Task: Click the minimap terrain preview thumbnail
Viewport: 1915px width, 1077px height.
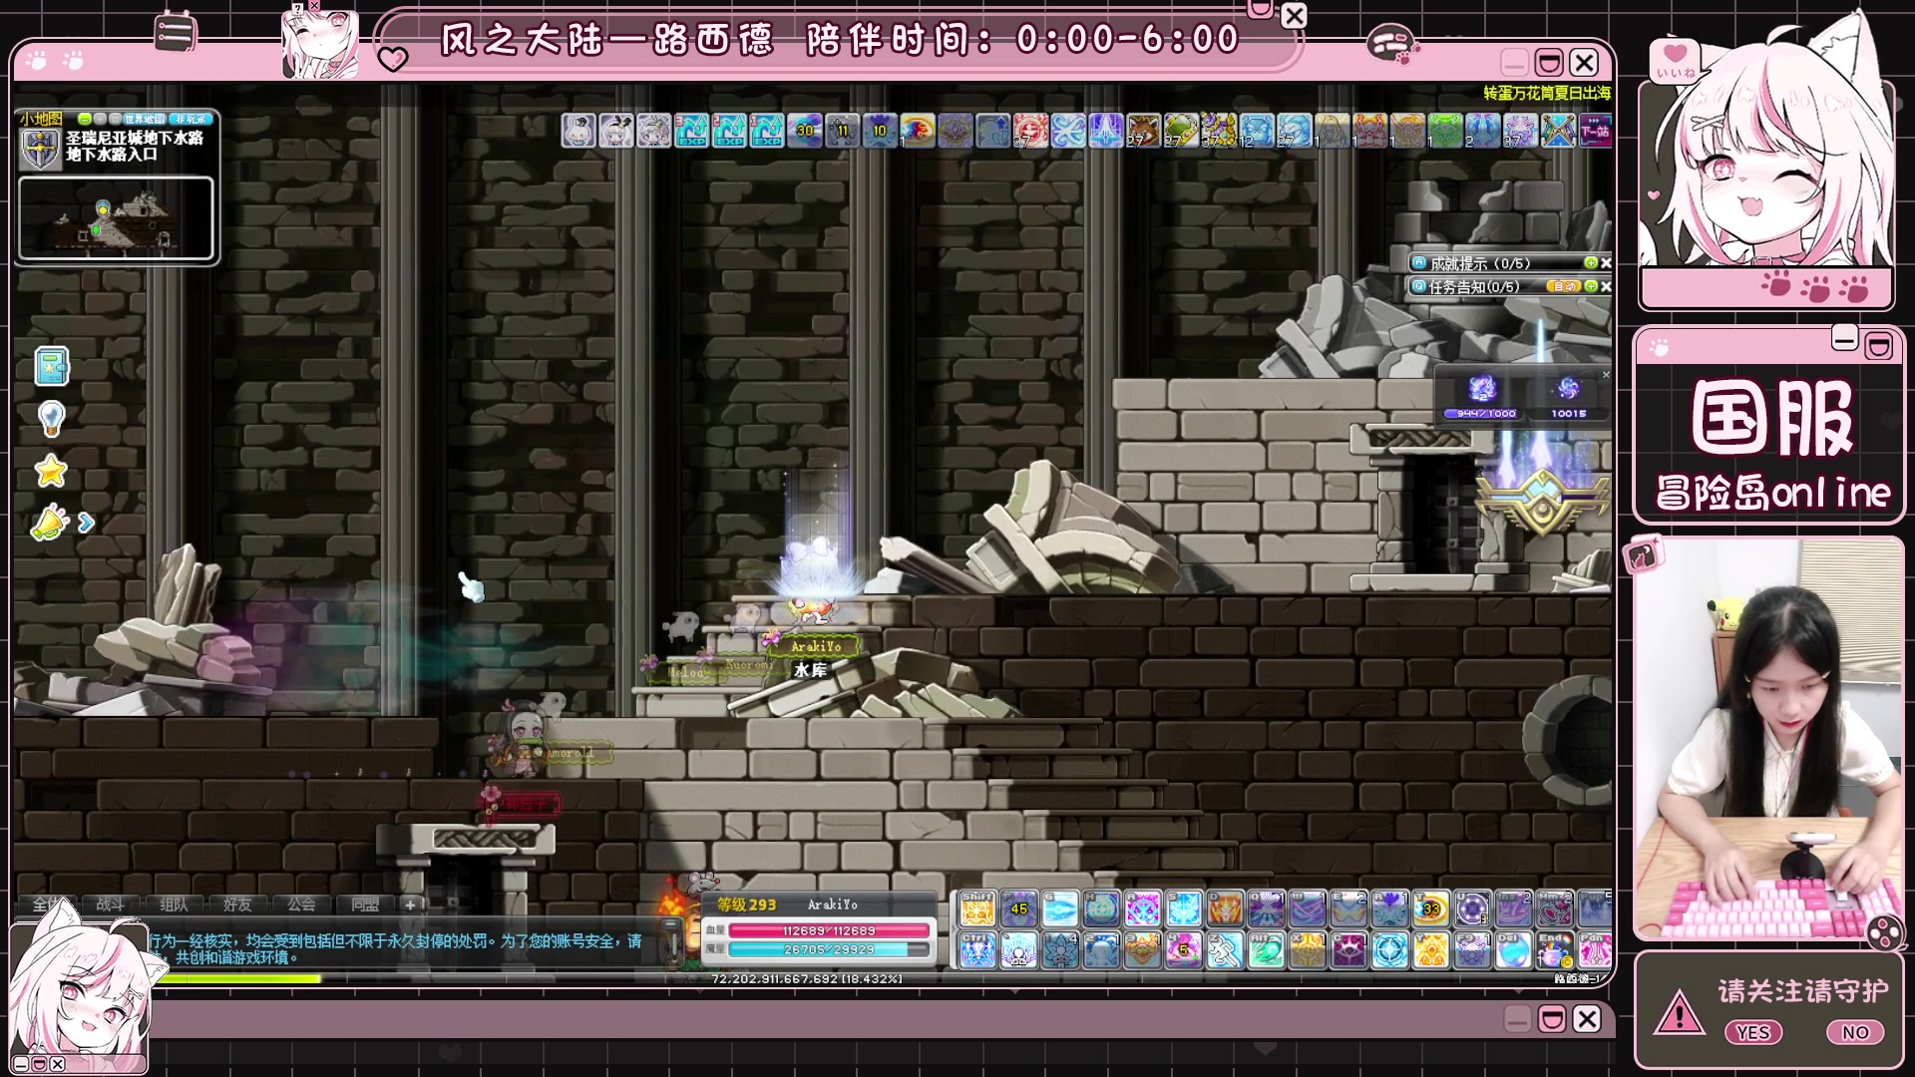Action: tap(116, 218)
